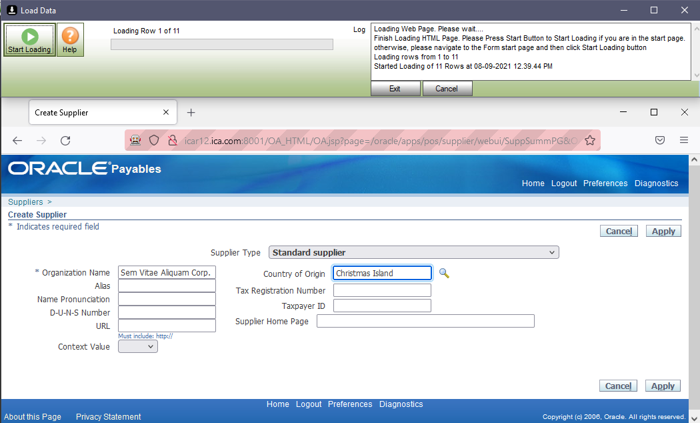
Task: Click the bottom Apply button
Action: pos(663,386)
